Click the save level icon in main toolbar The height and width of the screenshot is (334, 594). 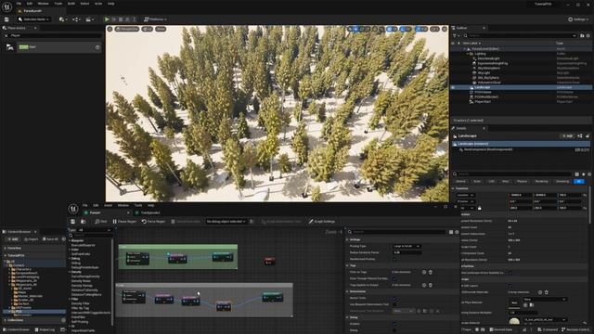pyautogui.click(x=6, y=19)
